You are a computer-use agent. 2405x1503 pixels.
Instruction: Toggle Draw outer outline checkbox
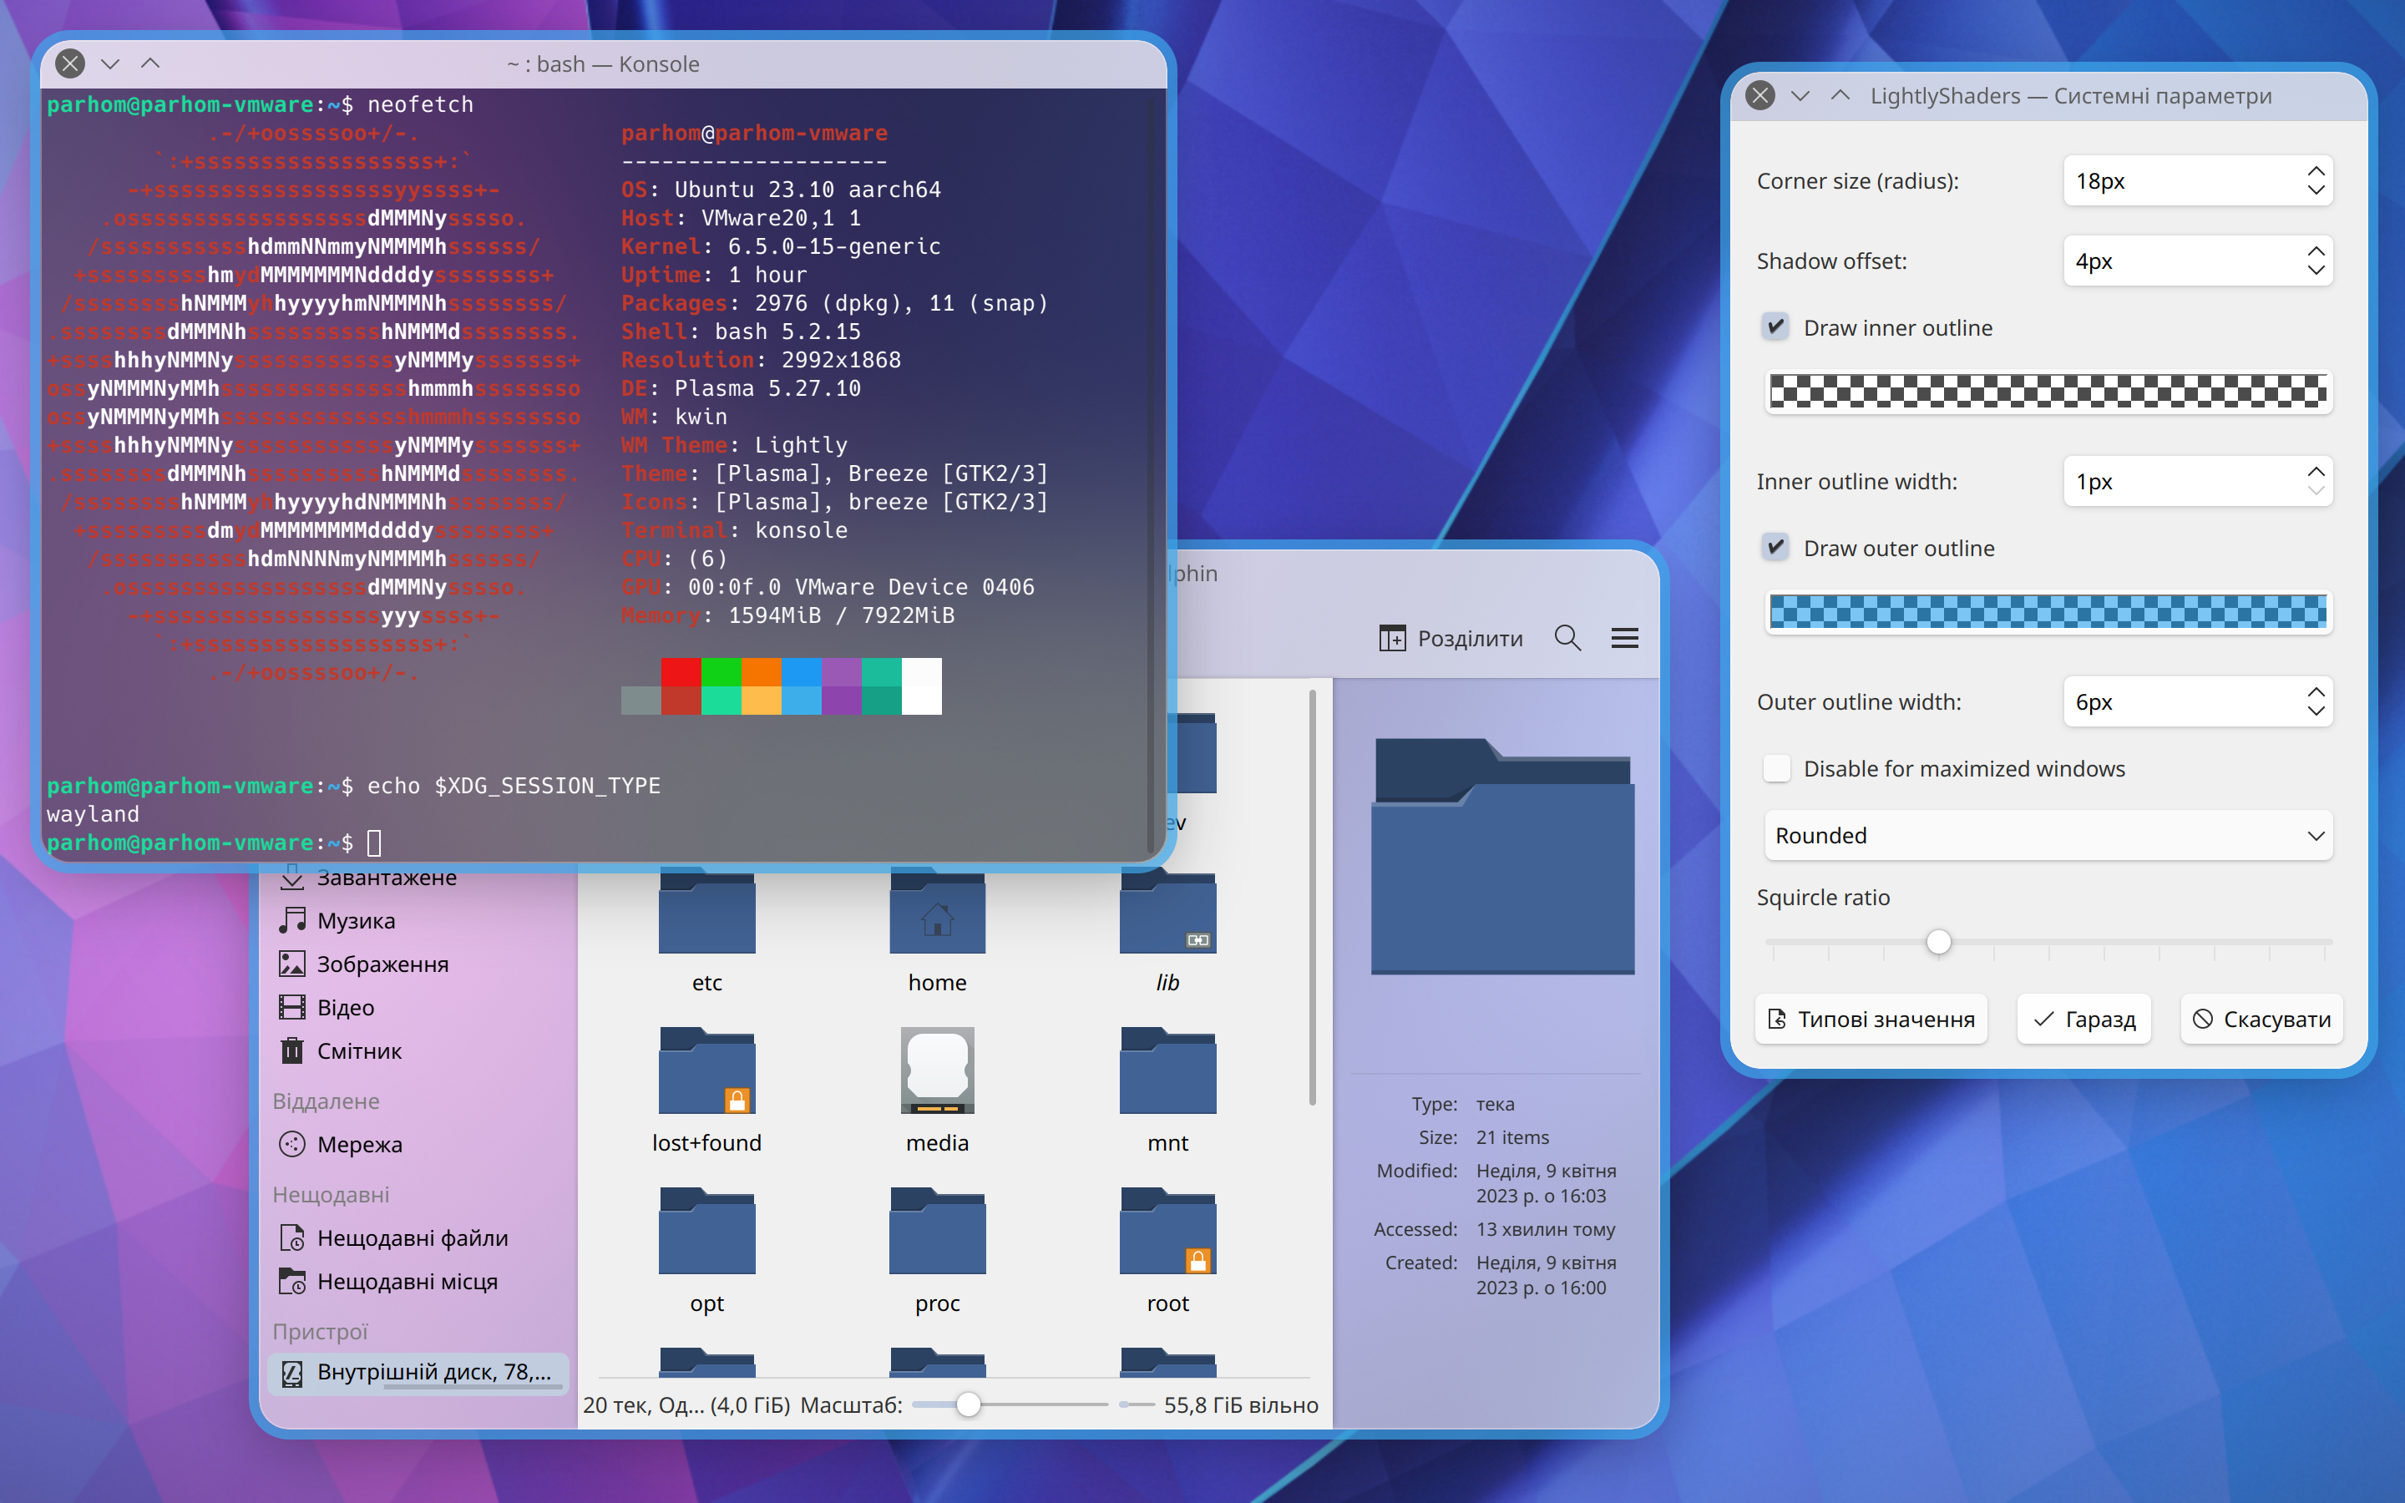(x=1776, y=548)
